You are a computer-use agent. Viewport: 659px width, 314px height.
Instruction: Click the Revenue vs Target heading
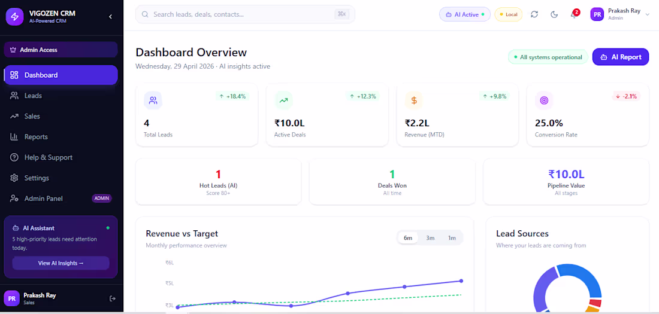[x=182, y=234]
